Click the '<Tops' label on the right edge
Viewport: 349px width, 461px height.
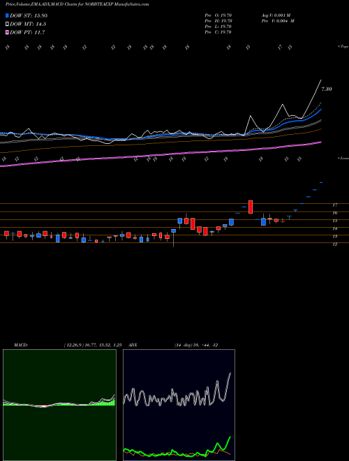tap(343, 47)
